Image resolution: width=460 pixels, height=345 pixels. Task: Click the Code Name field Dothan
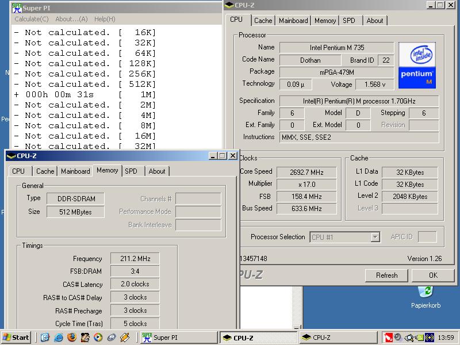coord(310,60)
